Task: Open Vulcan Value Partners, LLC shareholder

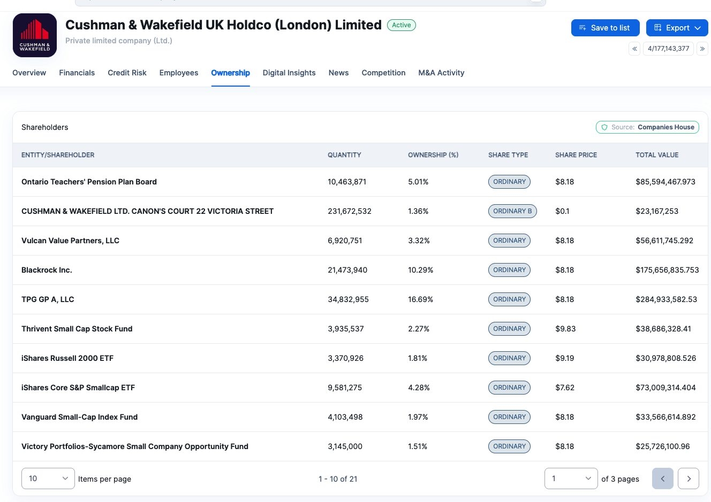Action: tap(70, 241)
